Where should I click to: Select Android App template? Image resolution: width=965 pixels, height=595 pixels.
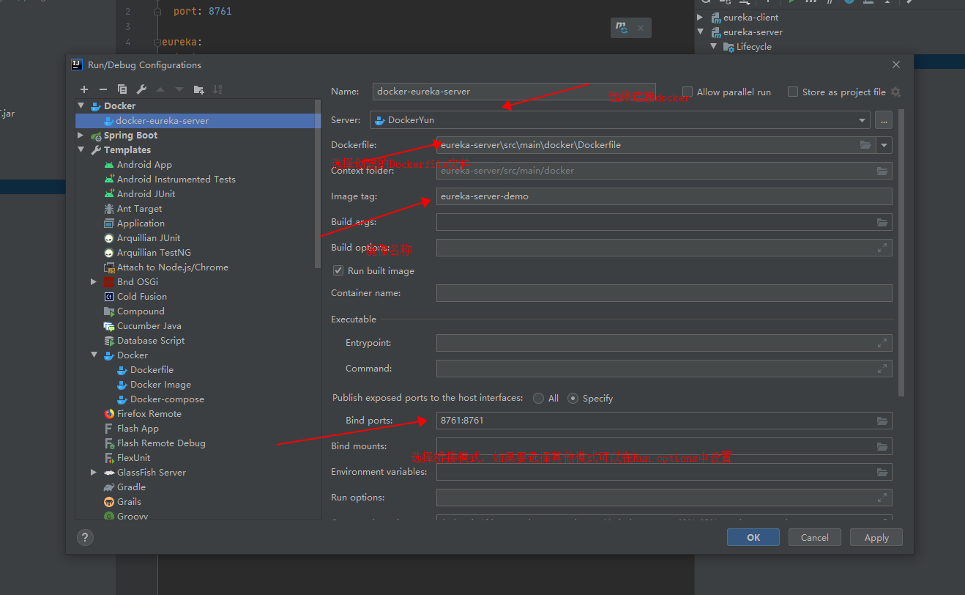144,165
